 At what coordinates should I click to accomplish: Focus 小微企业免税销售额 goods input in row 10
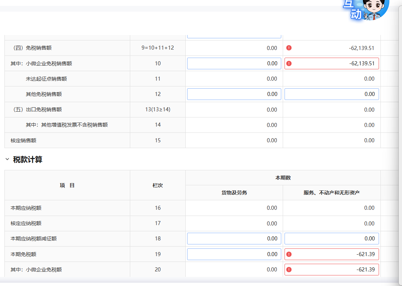[234, 63]
